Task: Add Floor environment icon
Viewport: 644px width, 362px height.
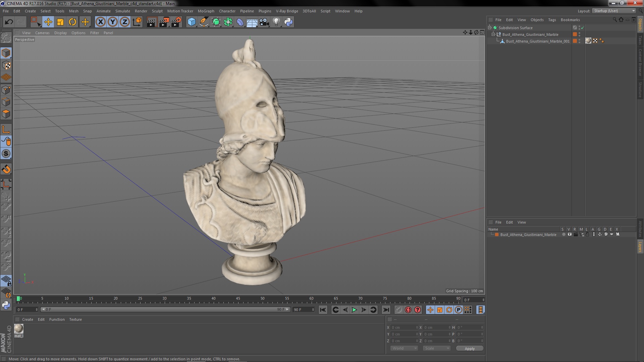Action: (252, 22)
